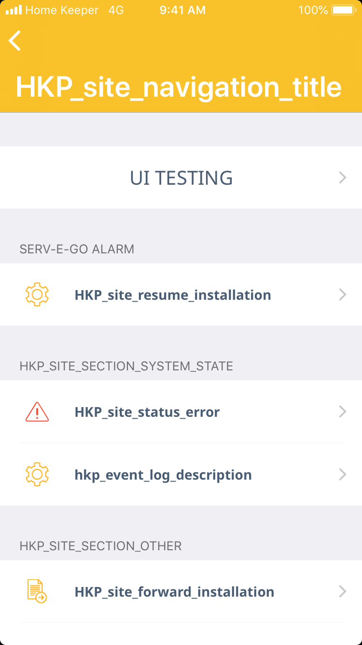The image size is (362, 645).
Task: Open the UI TESTING site row
Action: 181,178
